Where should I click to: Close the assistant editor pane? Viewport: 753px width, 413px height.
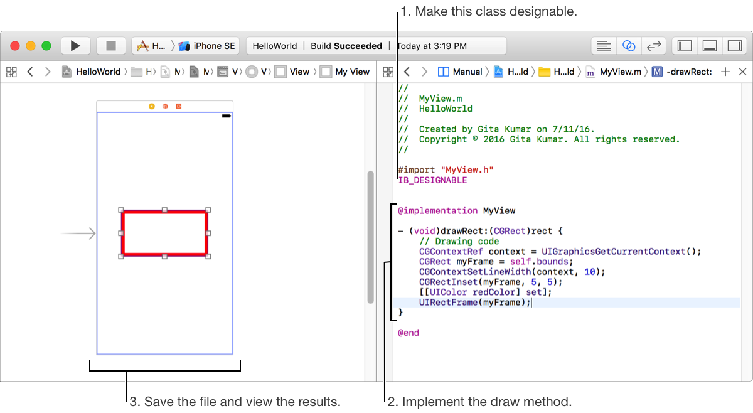click(742, 72)
